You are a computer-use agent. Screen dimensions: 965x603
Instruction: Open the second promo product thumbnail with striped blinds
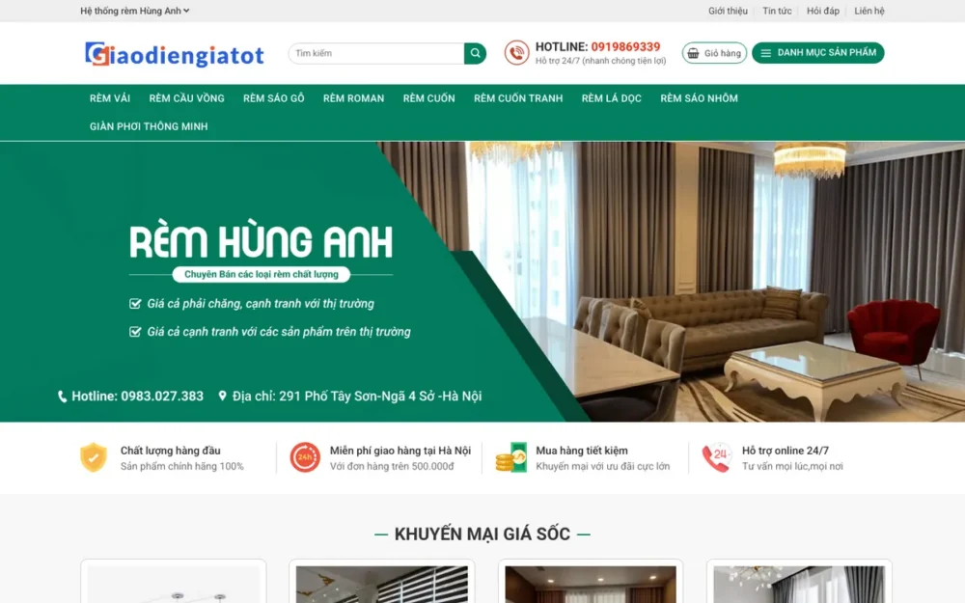[381, 584]
